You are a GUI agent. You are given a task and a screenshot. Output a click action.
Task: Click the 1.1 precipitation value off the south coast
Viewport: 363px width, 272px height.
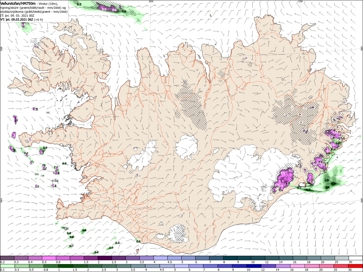pyautogui.click(x=111, y=248)
